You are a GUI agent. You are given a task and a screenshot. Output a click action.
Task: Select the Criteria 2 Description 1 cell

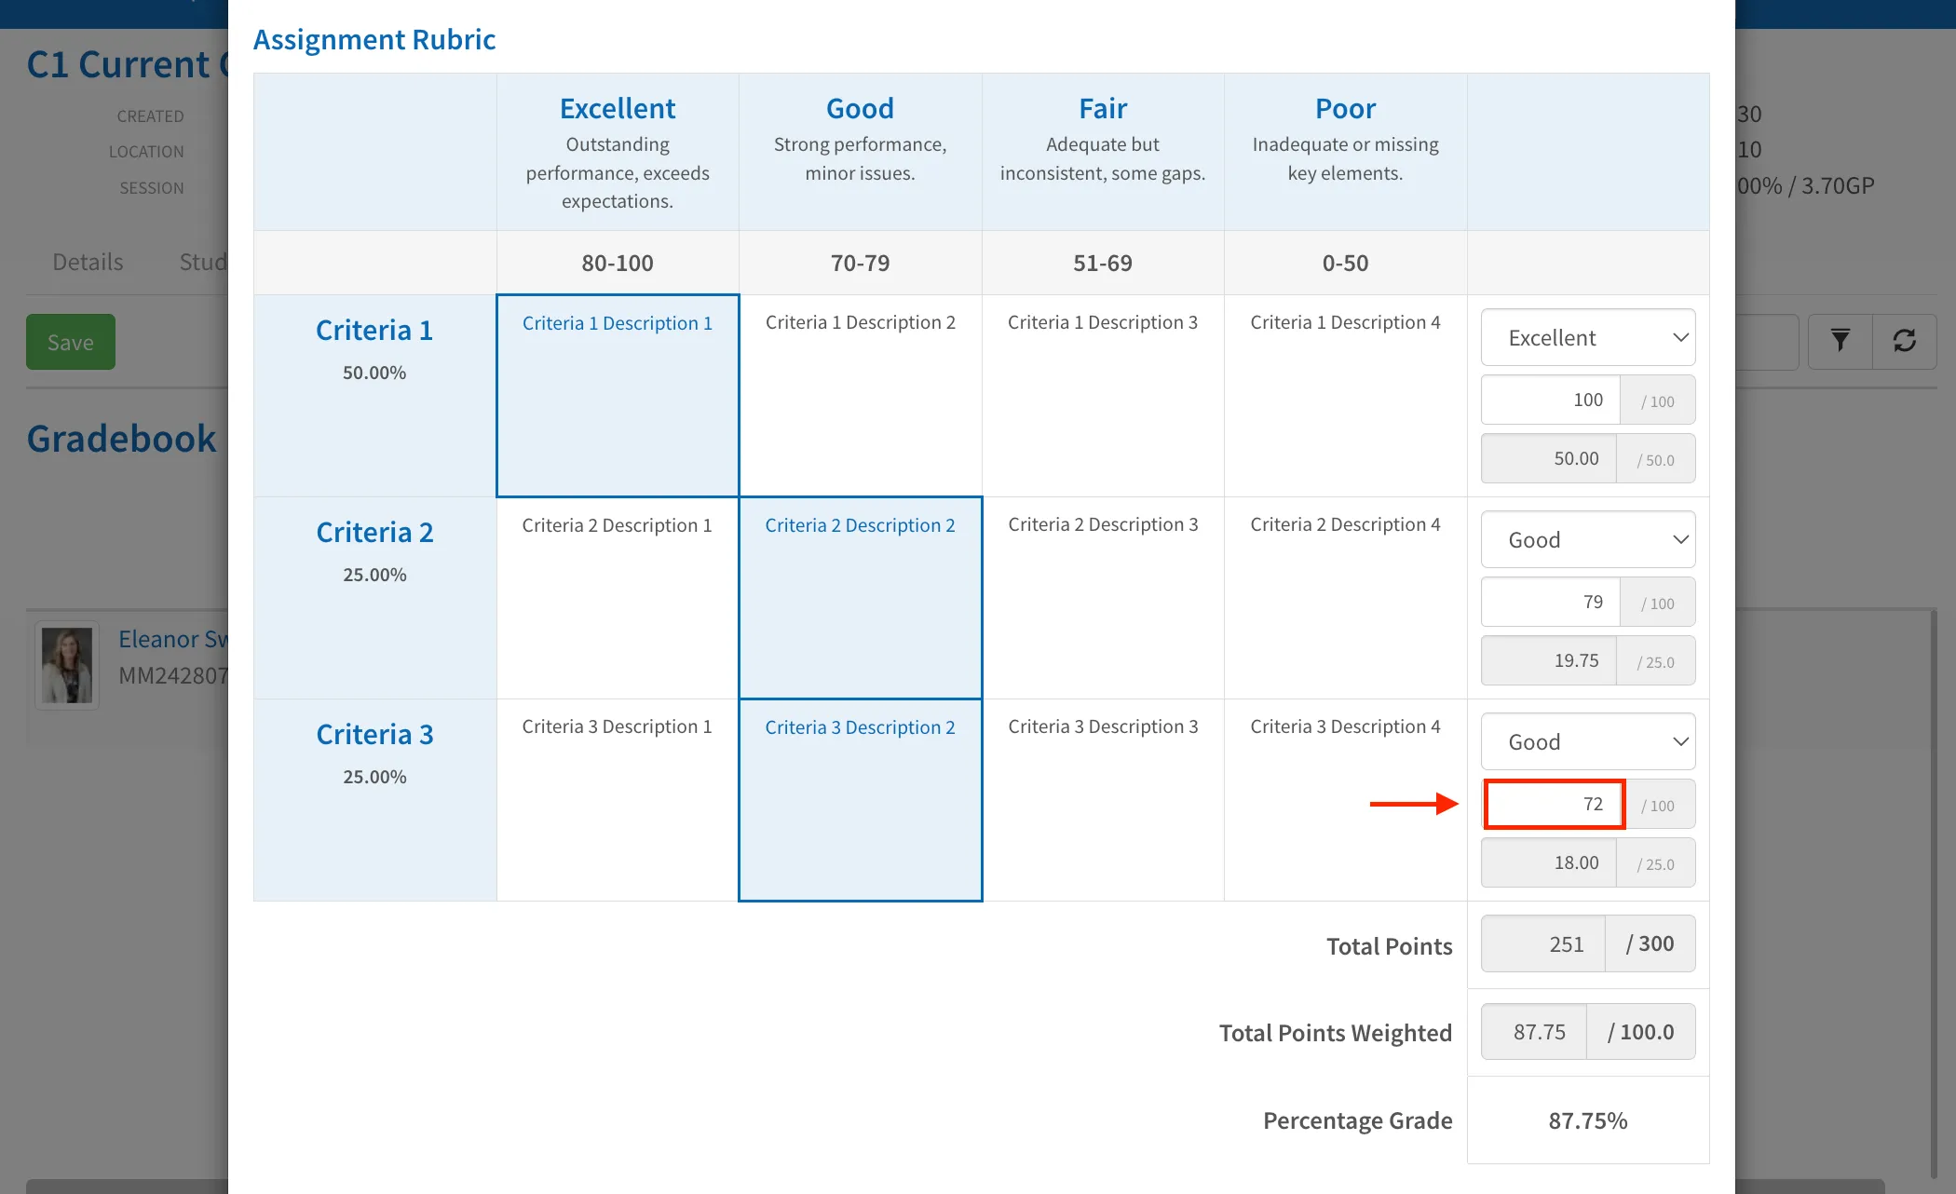tap(618, 598)
